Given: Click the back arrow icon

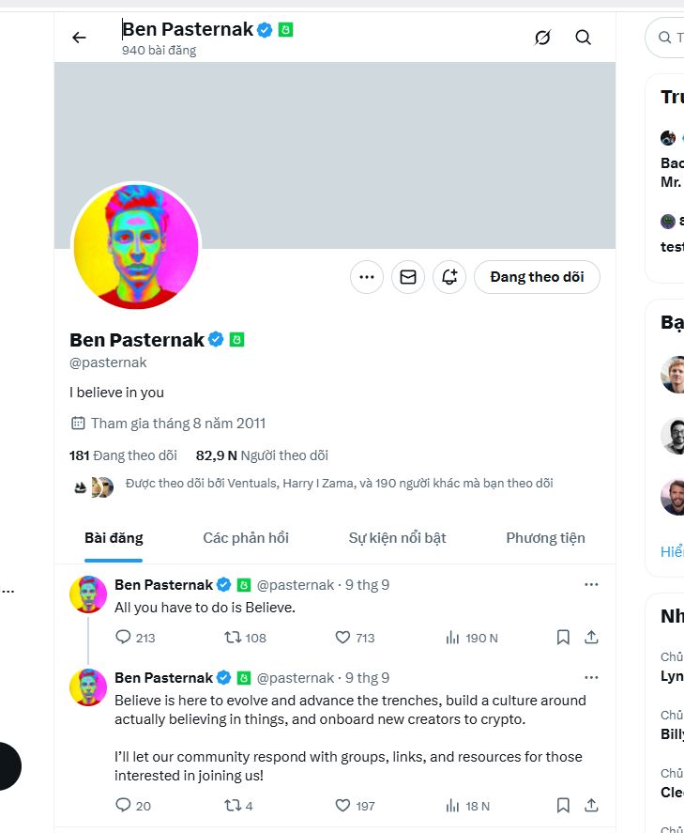Looking at the screenshot, I should 79,38.
